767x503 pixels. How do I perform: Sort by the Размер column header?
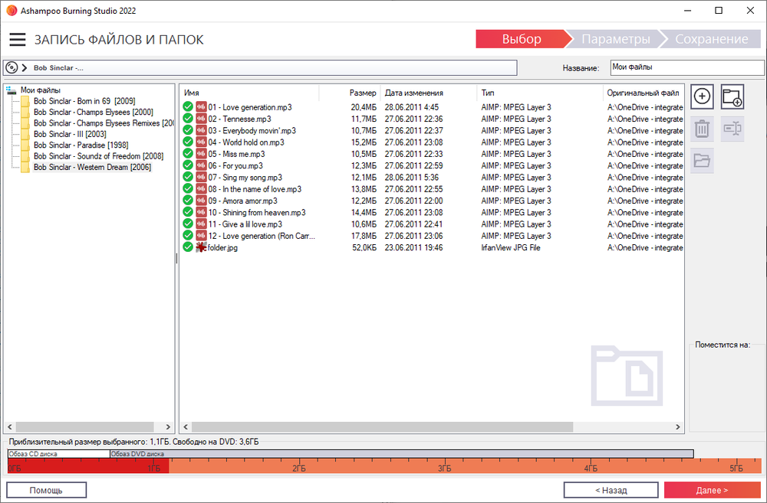pyautogui.click(x=349, y=93)
